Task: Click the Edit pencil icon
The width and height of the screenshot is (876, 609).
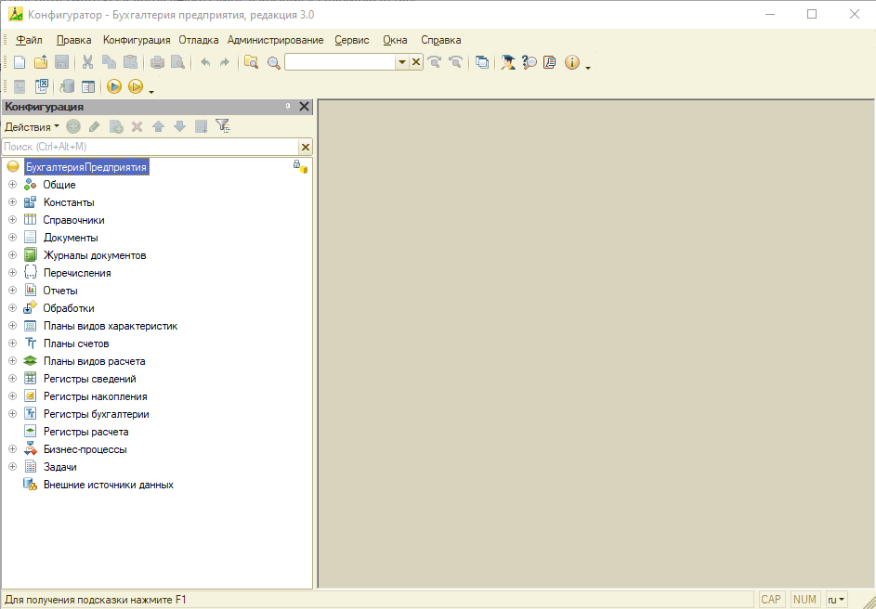Action: [95, 126]
